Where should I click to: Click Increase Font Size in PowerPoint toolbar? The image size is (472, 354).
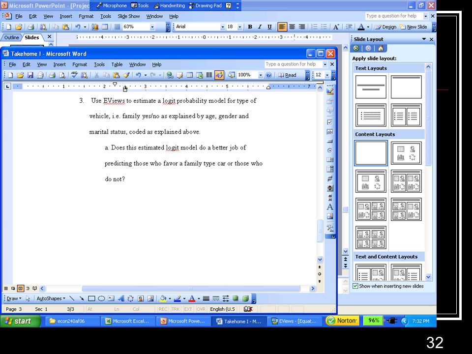[x=336, y=27]
